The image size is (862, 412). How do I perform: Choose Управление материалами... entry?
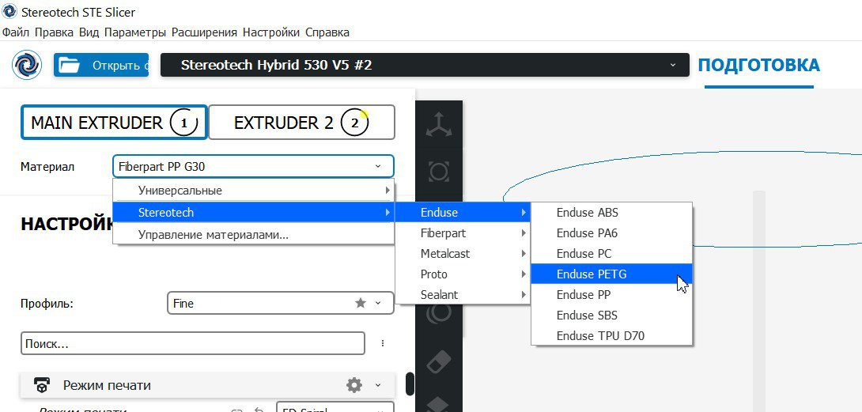click(x=253, y=235)
